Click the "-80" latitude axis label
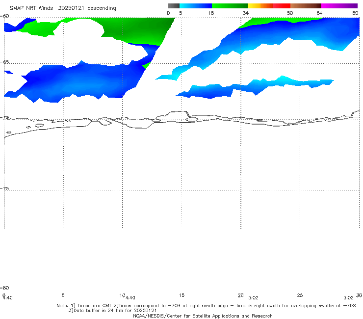 tap(4, 288)
